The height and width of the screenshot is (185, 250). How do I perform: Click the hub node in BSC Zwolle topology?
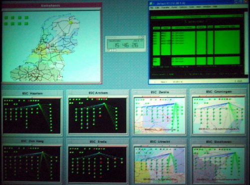(x=175, y=103)
